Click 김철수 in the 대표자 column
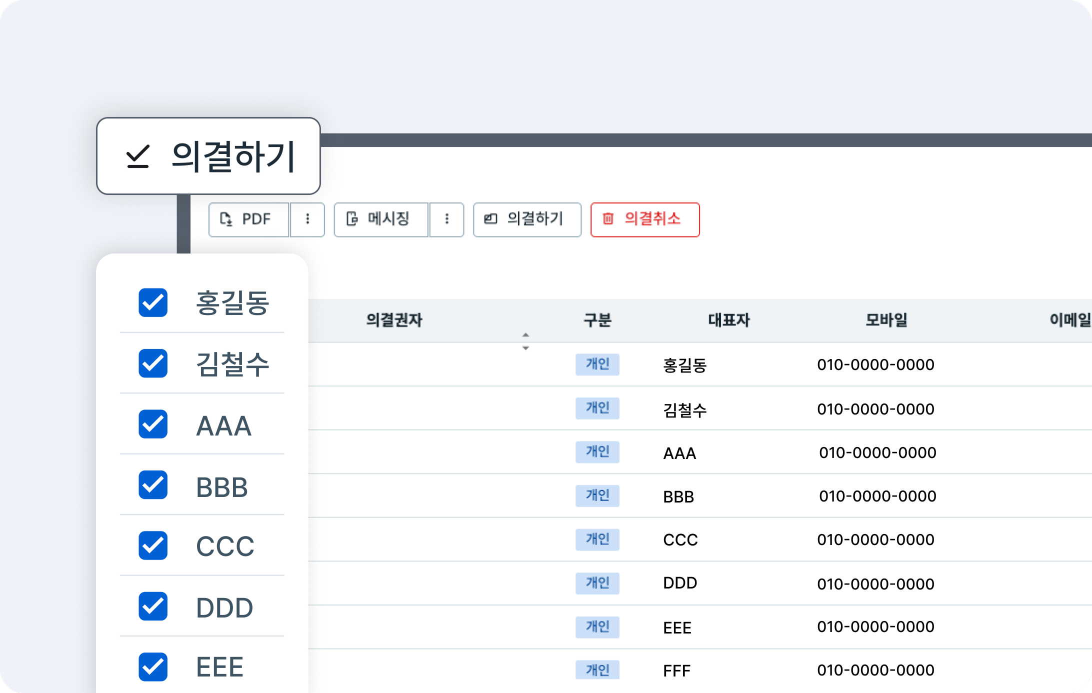 [x=684, y=410]
